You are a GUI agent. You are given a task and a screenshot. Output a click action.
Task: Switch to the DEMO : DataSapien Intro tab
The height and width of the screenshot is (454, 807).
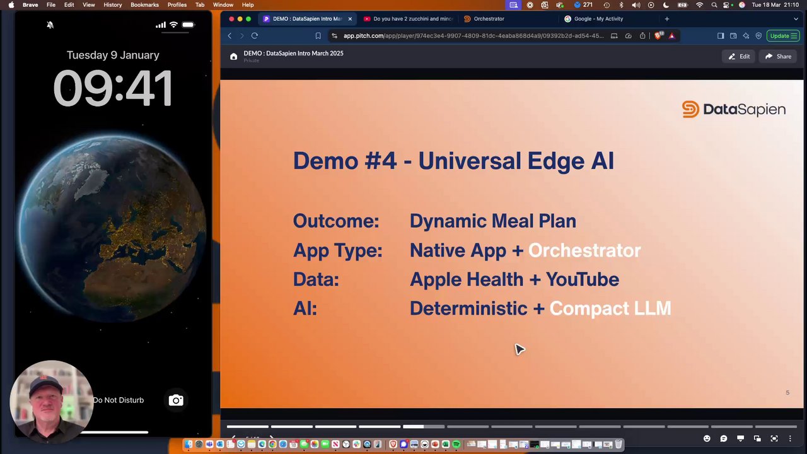tap(306, 19)
